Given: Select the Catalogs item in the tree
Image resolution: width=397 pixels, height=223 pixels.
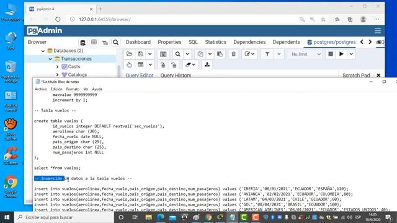Looking at the screenshot, I should click(x=77, y=75).
